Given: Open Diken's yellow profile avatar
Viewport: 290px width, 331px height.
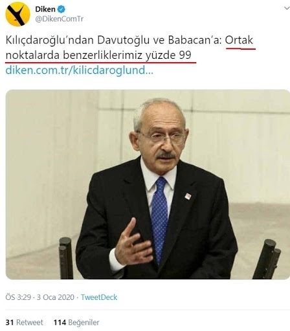Looking at the screenshot, I should (17, 14).
